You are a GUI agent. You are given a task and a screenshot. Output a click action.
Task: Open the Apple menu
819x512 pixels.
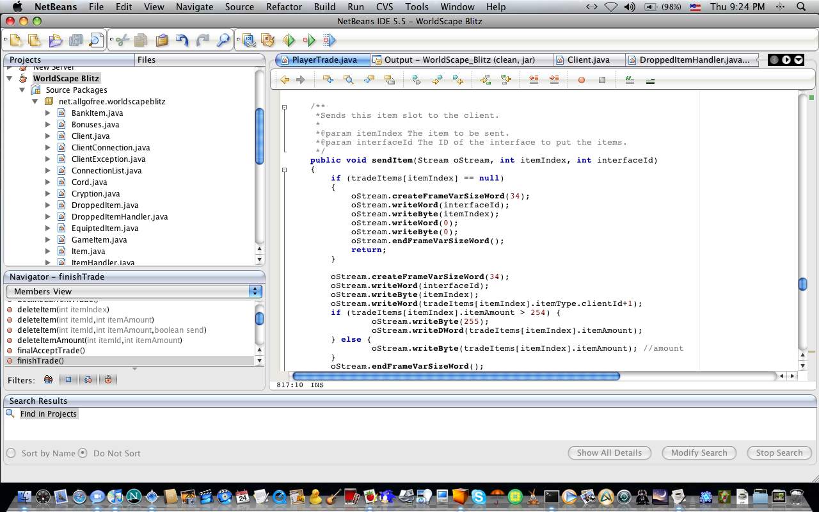pyautogui.click(x=17, y=7)
